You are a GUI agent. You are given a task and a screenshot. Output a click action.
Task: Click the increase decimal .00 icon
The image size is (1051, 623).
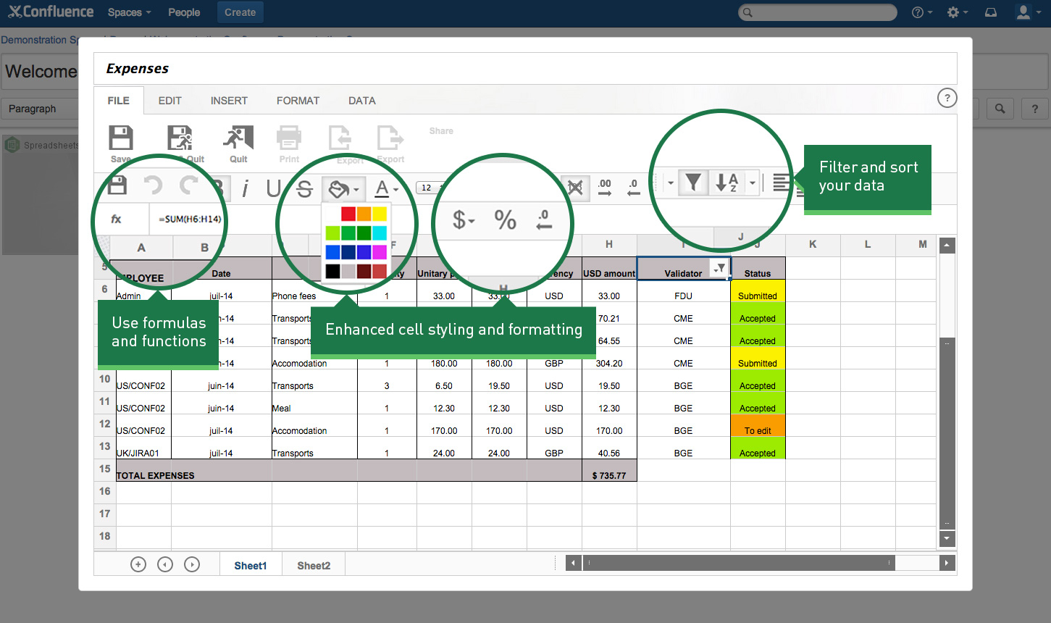606,188
